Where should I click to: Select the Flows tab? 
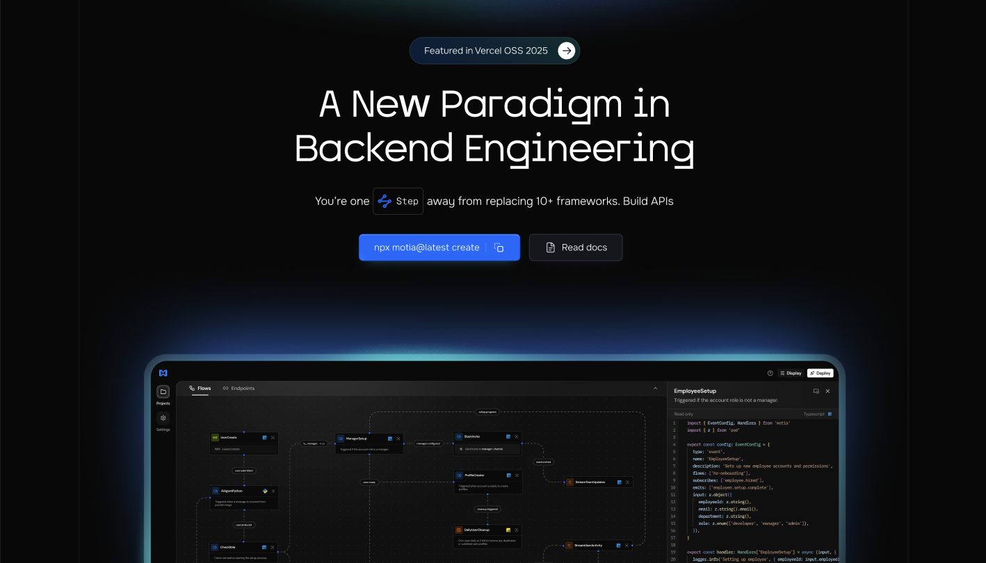(x=200, y=388)
